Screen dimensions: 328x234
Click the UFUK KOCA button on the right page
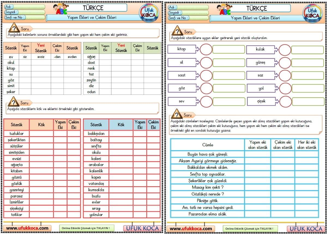tap(305, 229)
